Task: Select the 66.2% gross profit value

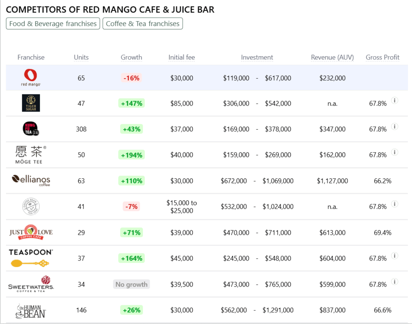Action: click(x=383, y=181)
